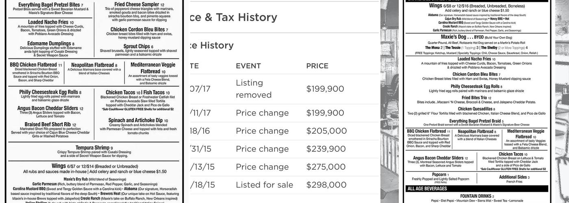Image resolution: width=569 pixels, height=203 pixels.
Task: Open the ALL AGE BEVERAGES section header
Action: point(427,189)
